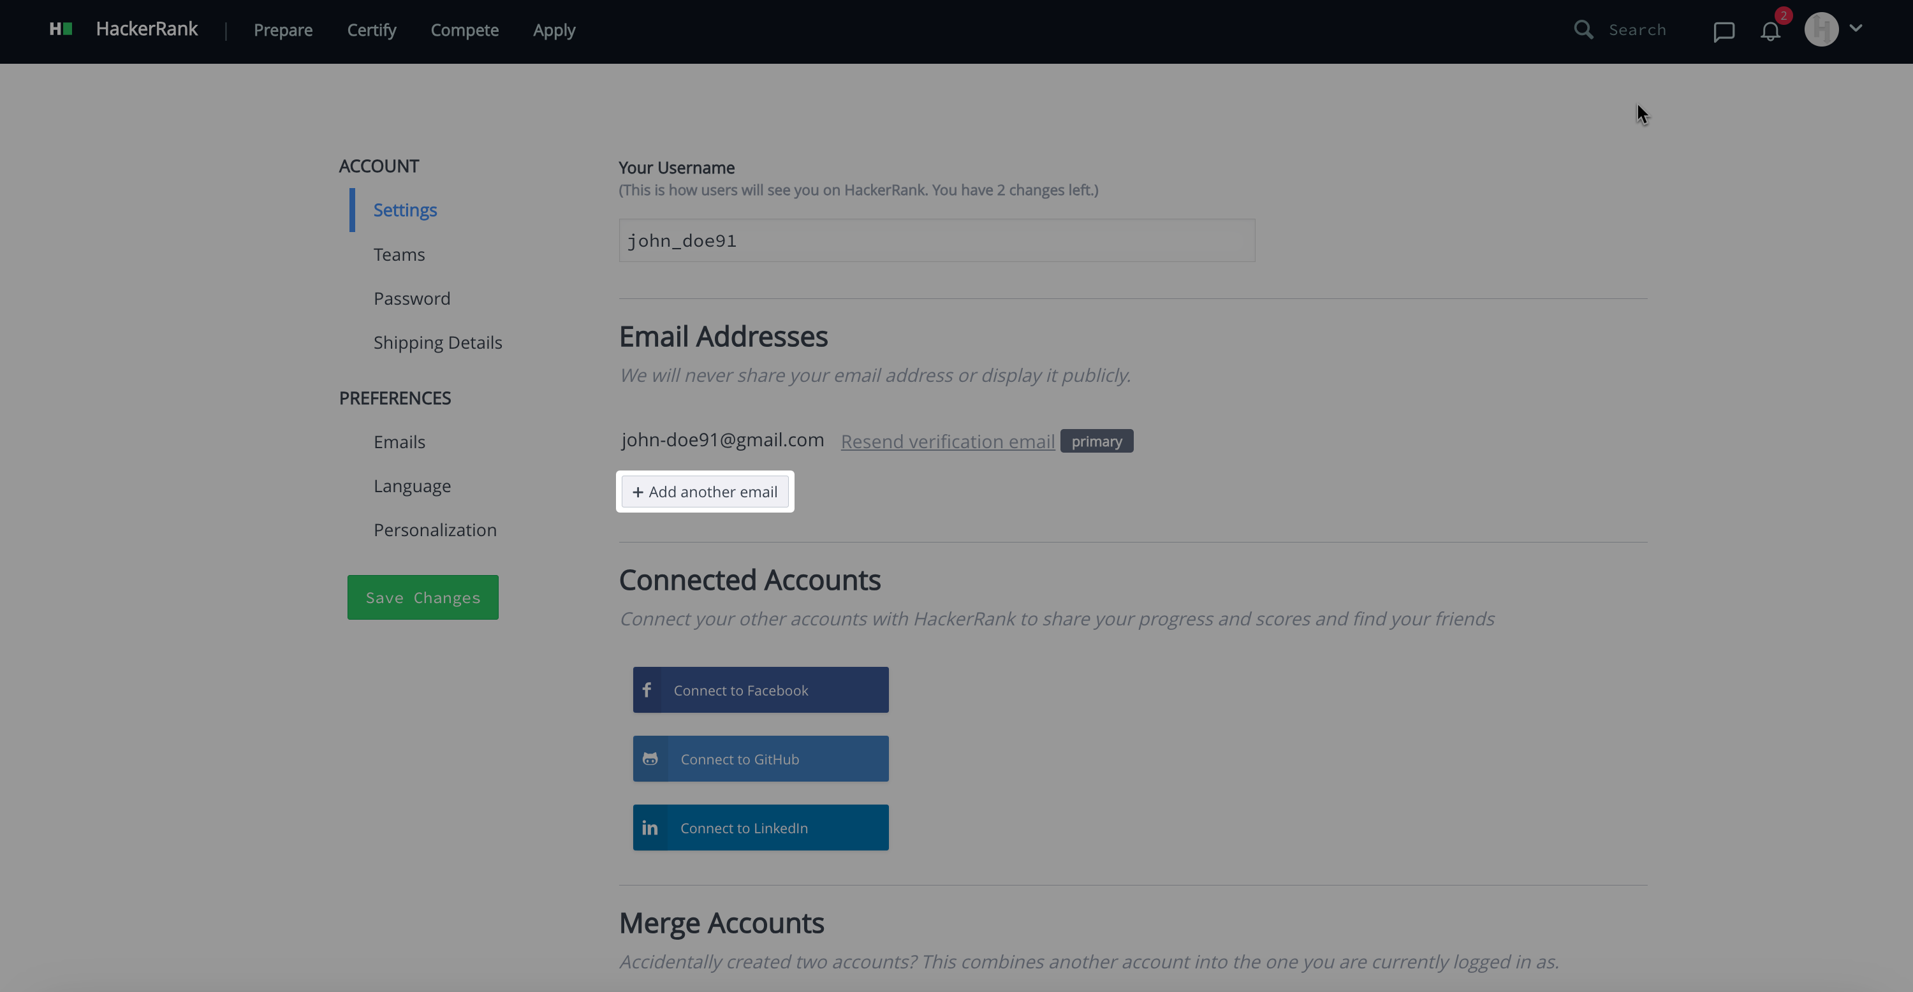Click the HackerRank brand name
Viewport: 1913px width, 992px height.
147,29
